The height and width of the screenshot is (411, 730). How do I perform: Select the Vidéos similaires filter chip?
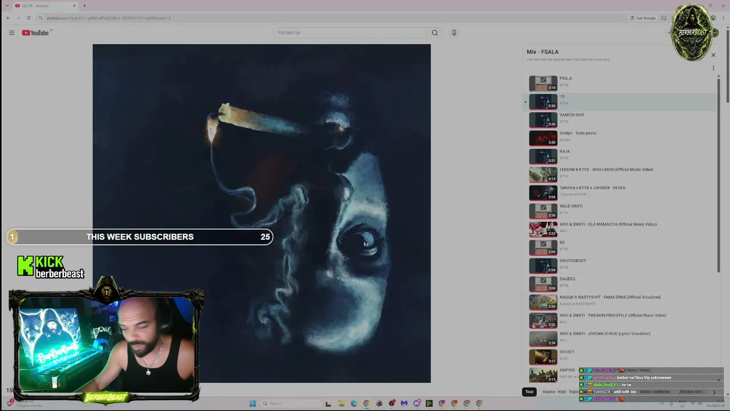[654, 392]
